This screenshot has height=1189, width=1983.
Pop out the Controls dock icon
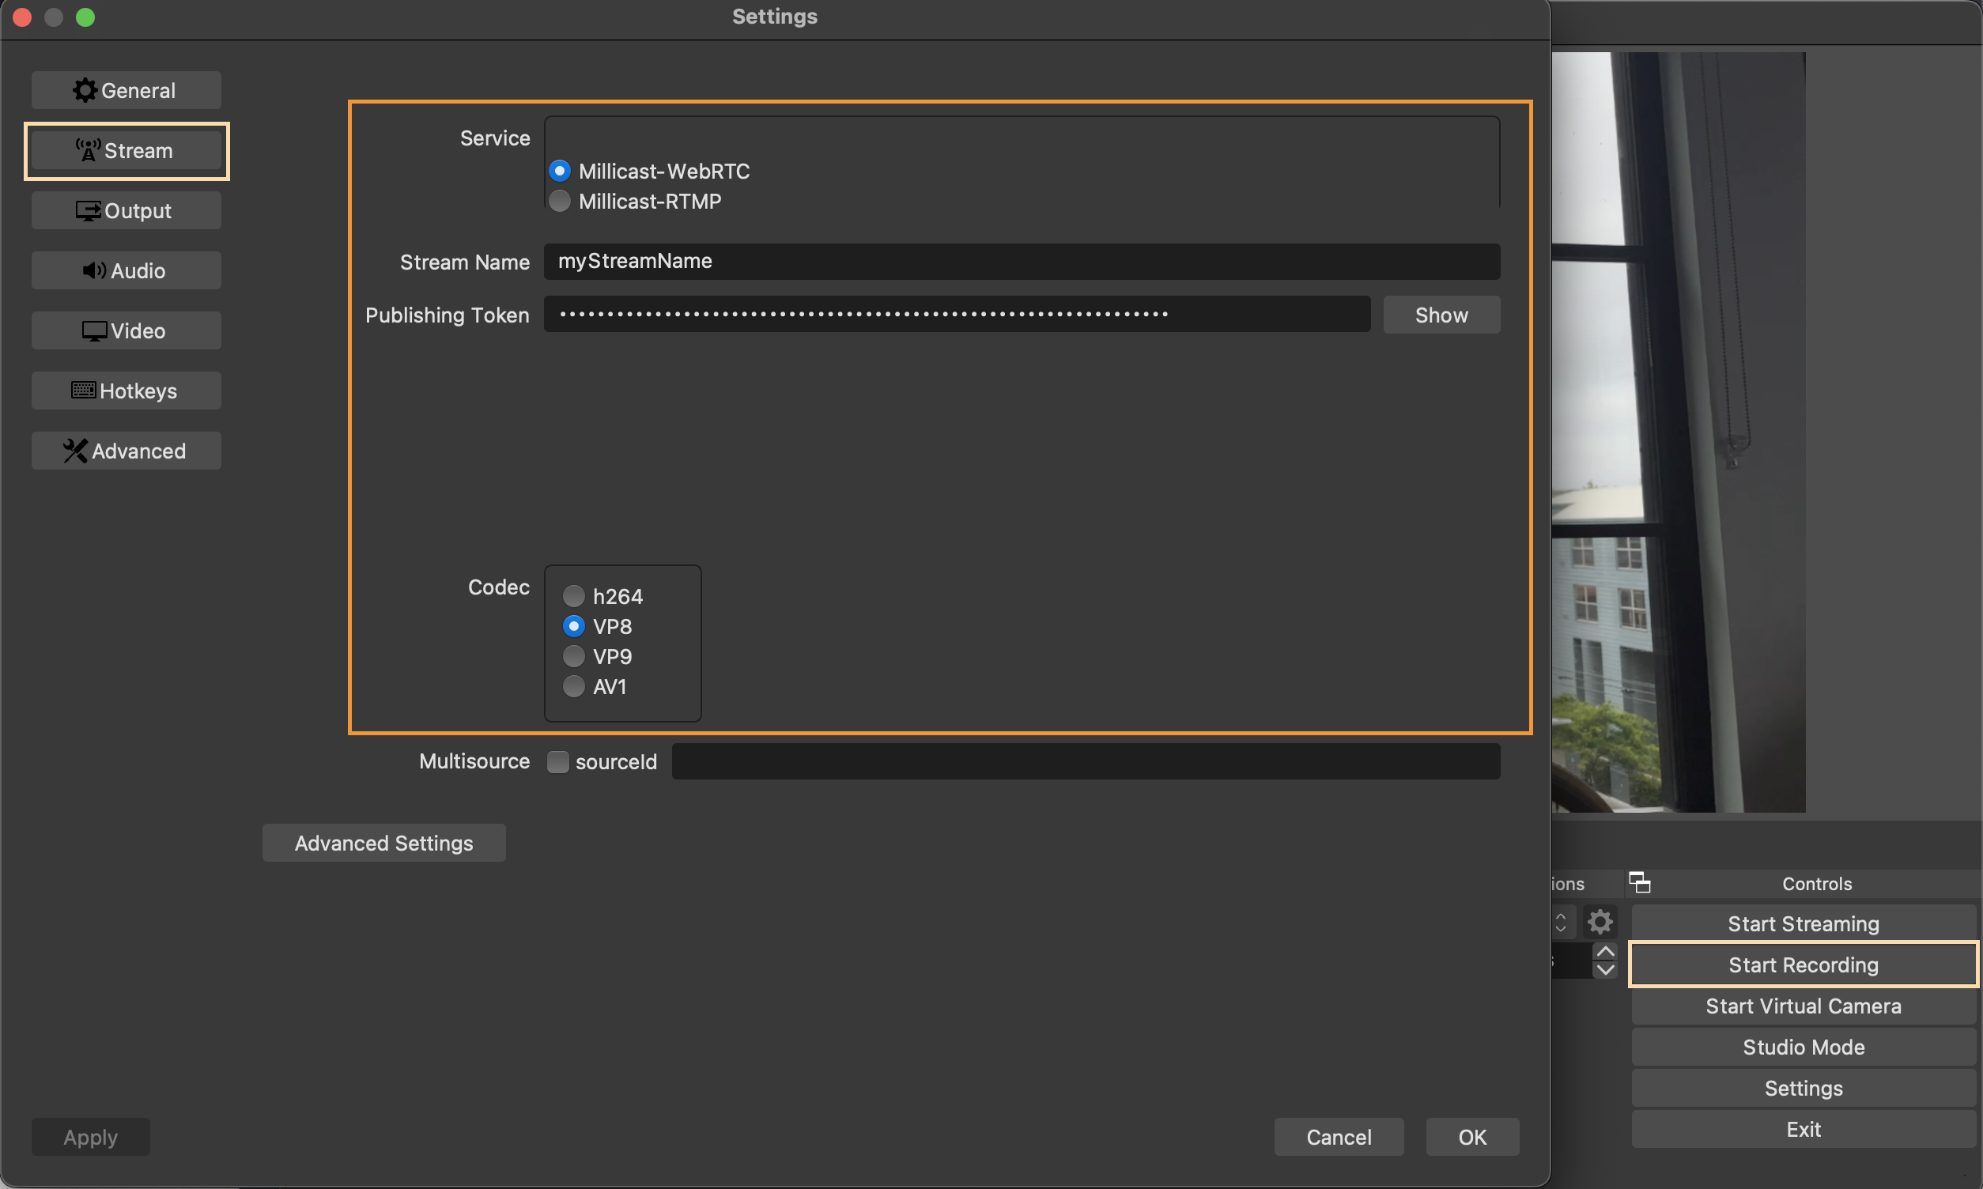pyautogui.click(x=1639, y=883)
